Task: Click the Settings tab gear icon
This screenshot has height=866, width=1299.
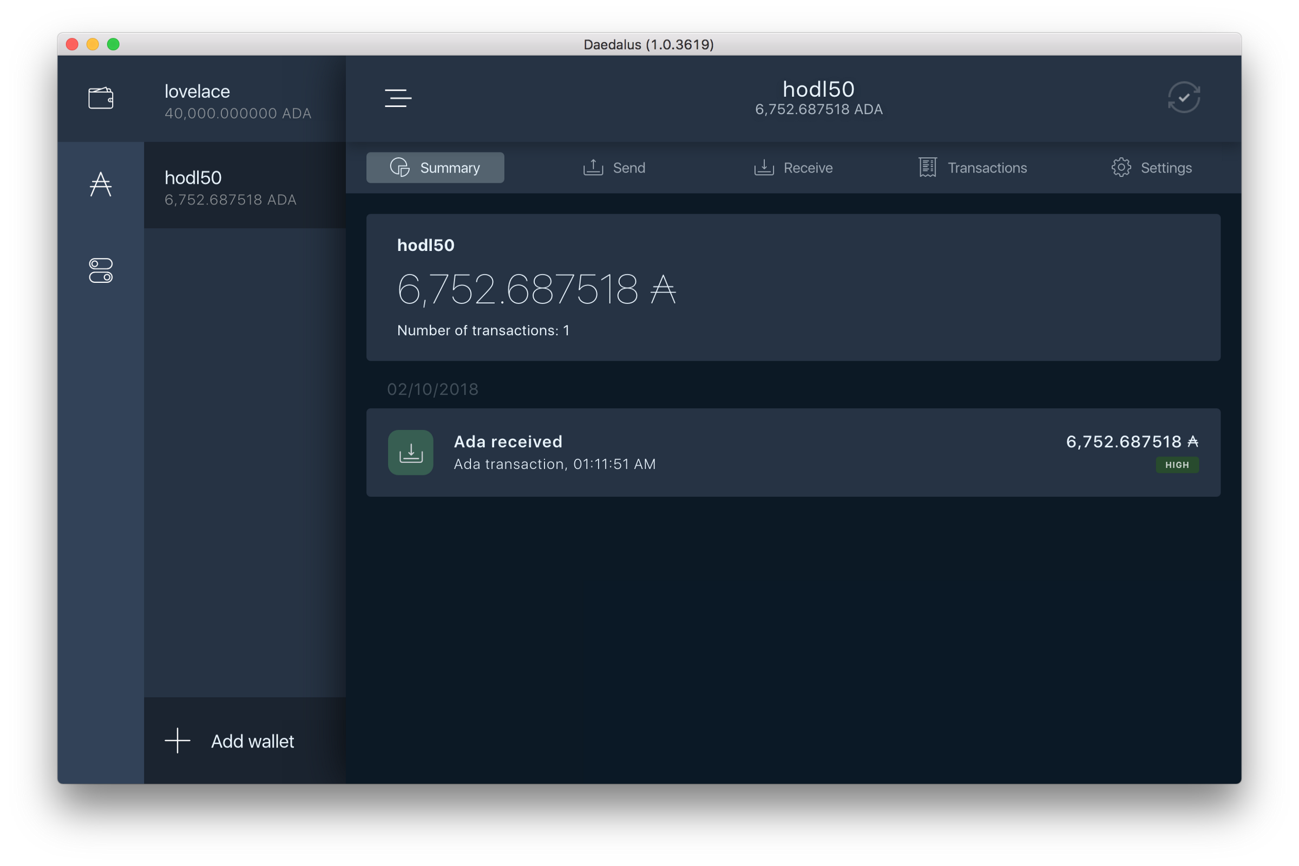Action: click(x=1120, y=167)
